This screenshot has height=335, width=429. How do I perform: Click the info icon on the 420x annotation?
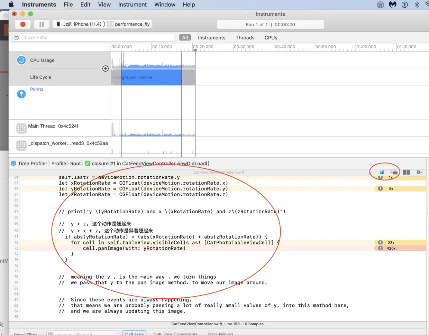pos(380,248)
